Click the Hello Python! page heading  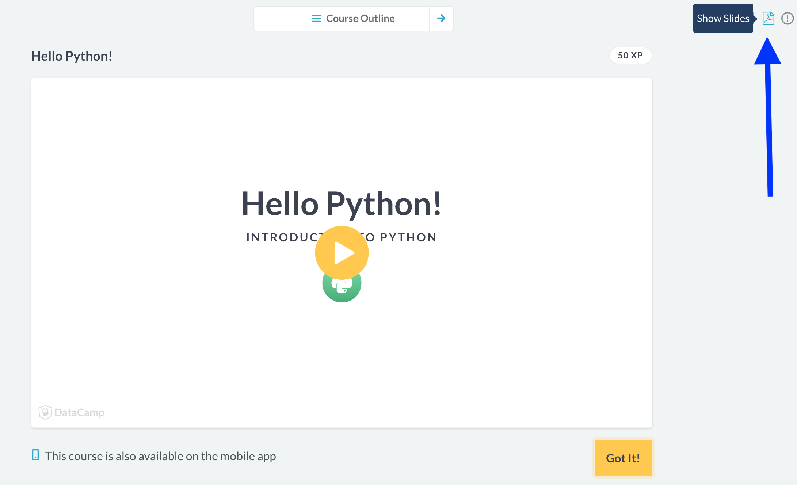pos(72,56)
